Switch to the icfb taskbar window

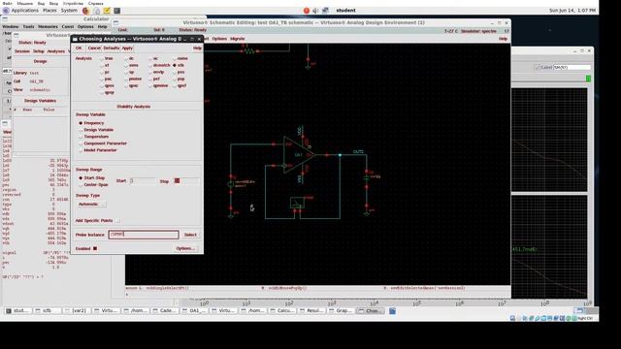48,311
